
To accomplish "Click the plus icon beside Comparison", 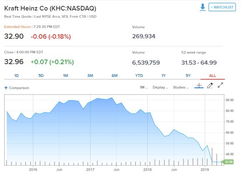I will coord(6,87).
